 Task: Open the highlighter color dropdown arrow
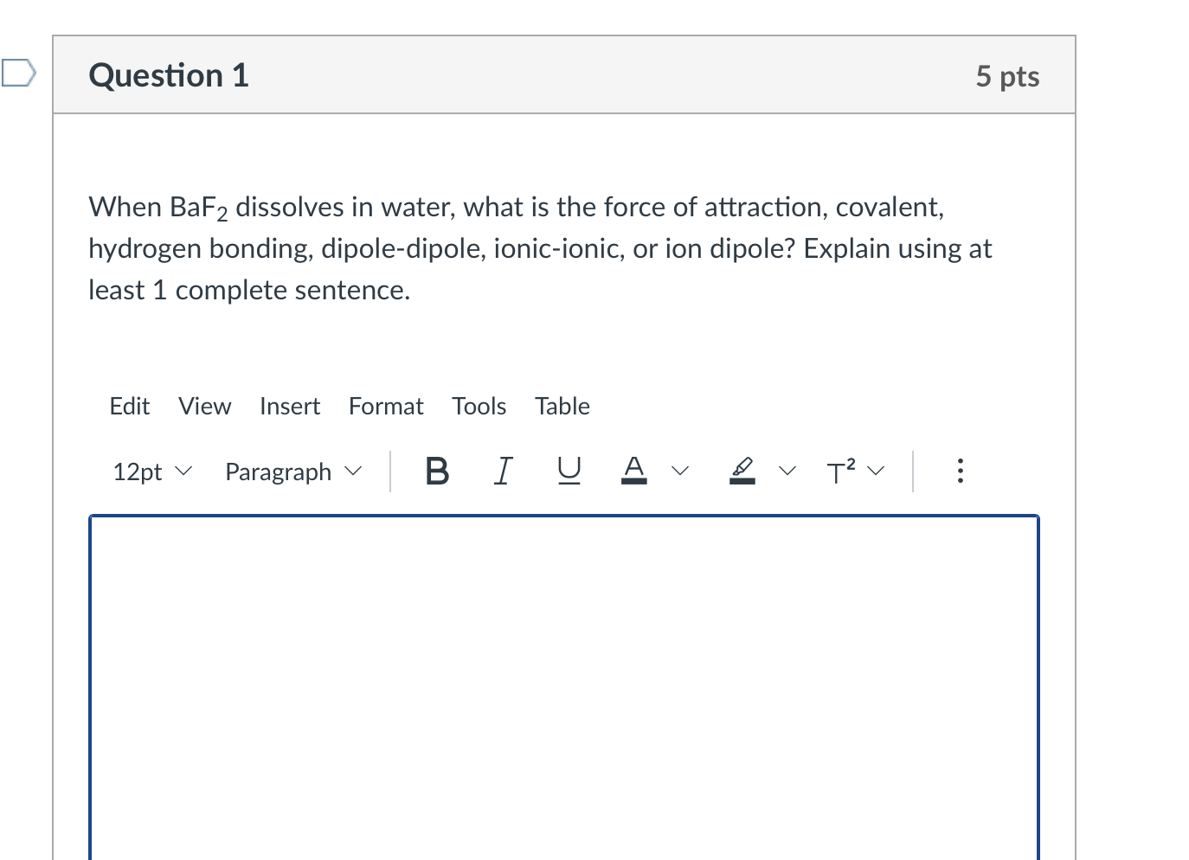[787, 471]
